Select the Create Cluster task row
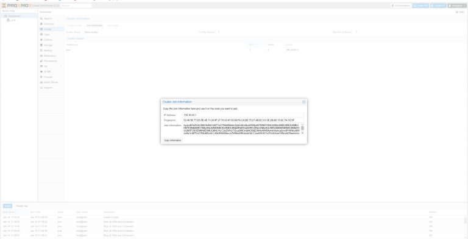 click(x=233, y=217)
